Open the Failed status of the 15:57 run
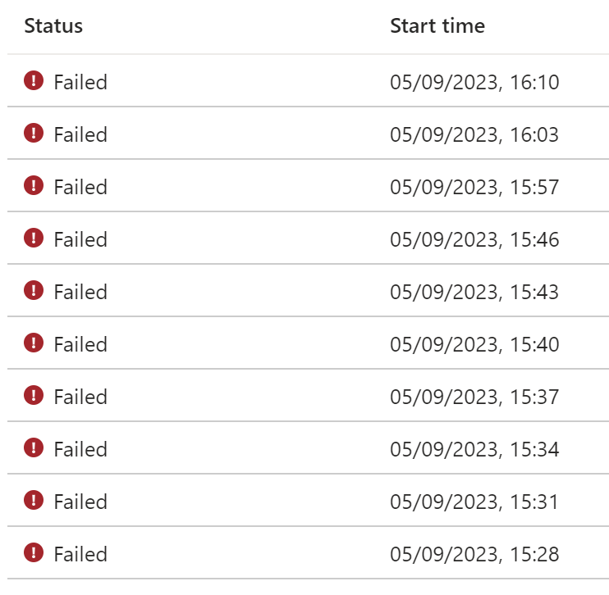The image size is (609, 595). (x=80, y=187)
